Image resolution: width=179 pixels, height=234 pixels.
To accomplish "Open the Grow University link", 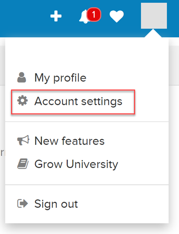I will coord(76,164).
